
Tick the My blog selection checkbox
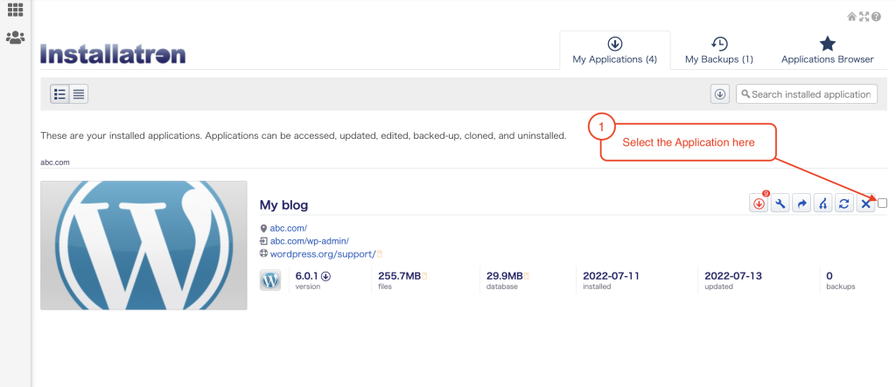point(882,204)
